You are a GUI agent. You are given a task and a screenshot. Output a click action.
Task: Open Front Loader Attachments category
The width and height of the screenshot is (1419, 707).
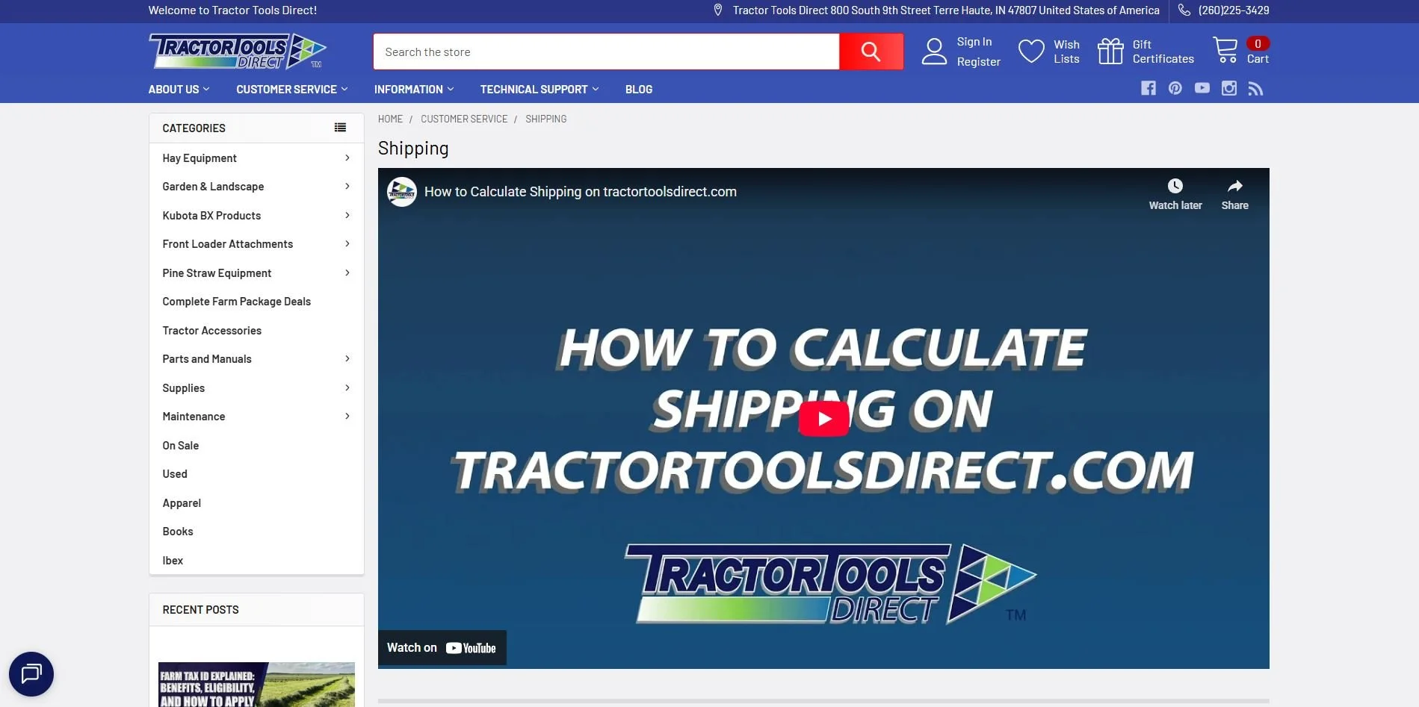pyautogui.click(x=228, y=244)
